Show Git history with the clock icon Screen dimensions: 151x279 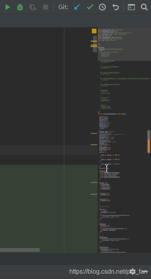[x=102, y=7]
